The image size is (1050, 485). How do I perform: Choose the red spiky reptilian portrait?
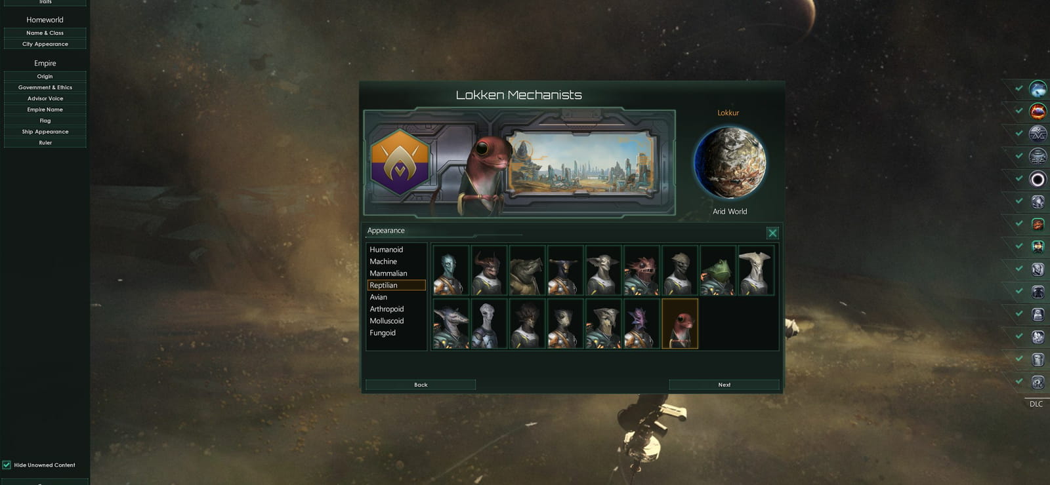642,271
